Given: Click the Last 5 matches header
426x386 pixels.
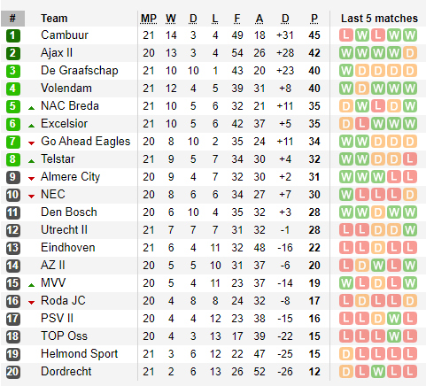Looking at the screenshot, I should pos(379,19).
